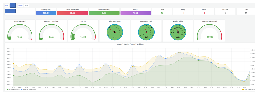Click the Turbine filter label
The image size is (260, 93).
coord(20,6)
